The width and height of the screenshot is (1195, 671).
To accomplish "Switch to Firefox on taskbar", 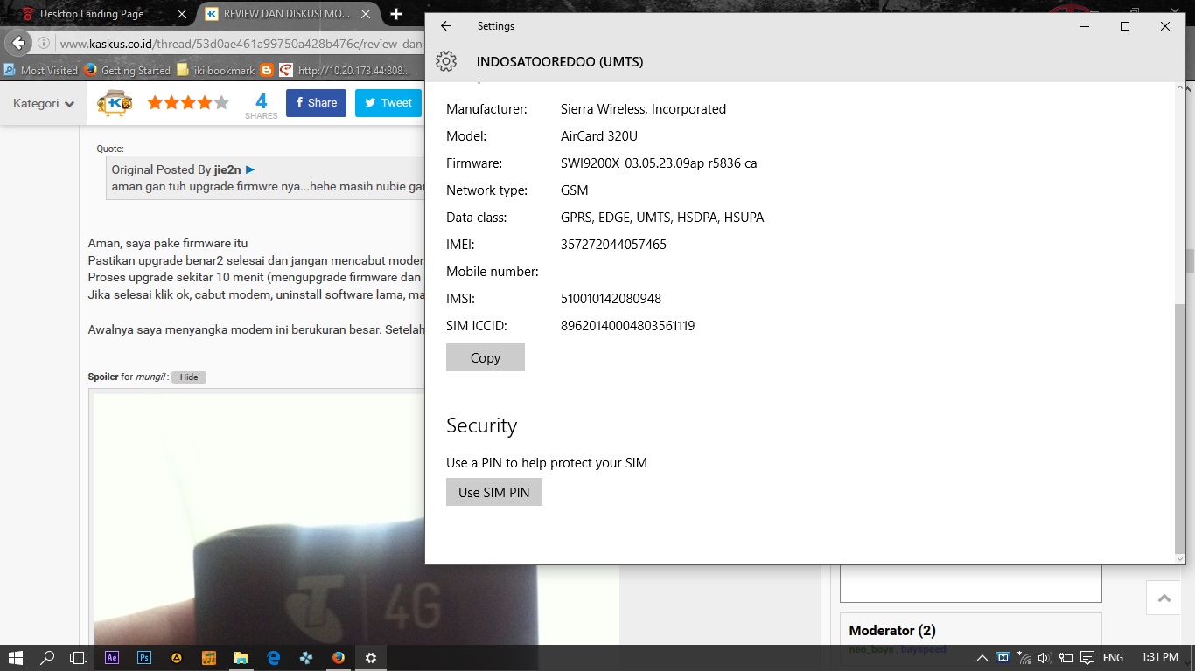I will (x=339, y=658).
